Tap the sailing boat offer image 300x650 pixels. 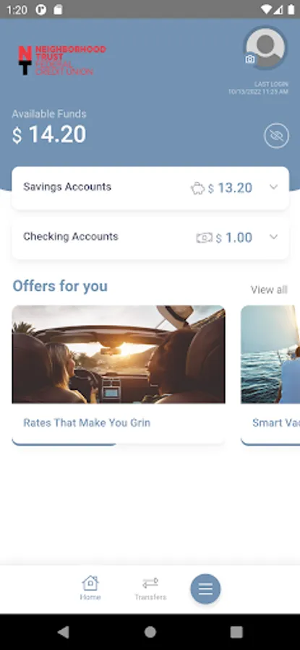270,355
